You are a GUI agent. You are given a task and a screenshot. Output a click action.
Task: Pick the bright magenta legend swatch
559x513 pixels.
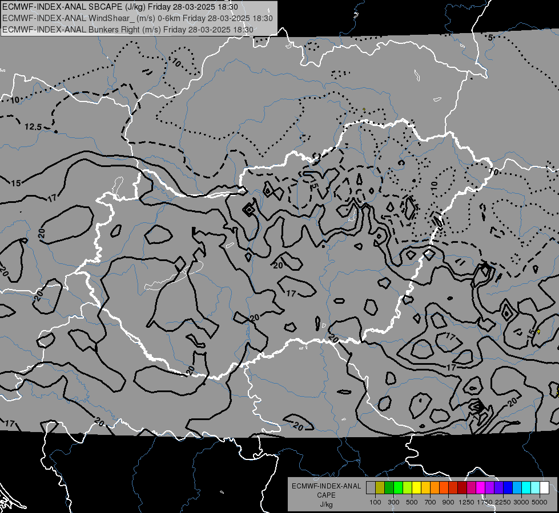pyautogui.click(x=481, y=488)
